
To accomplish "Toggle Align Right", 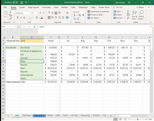I will [x=56, y=18].
